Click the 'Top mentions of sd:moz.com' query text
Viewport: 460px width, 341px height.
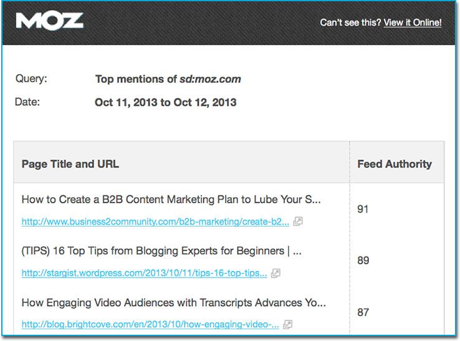[168, 79]
